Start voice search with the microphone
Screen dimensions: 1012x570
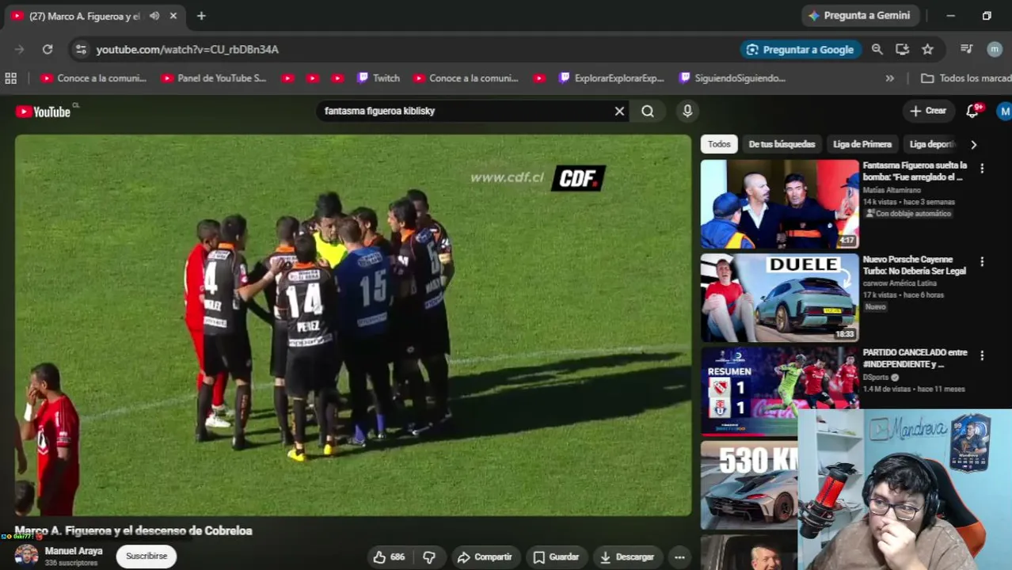tap(687, 111)
